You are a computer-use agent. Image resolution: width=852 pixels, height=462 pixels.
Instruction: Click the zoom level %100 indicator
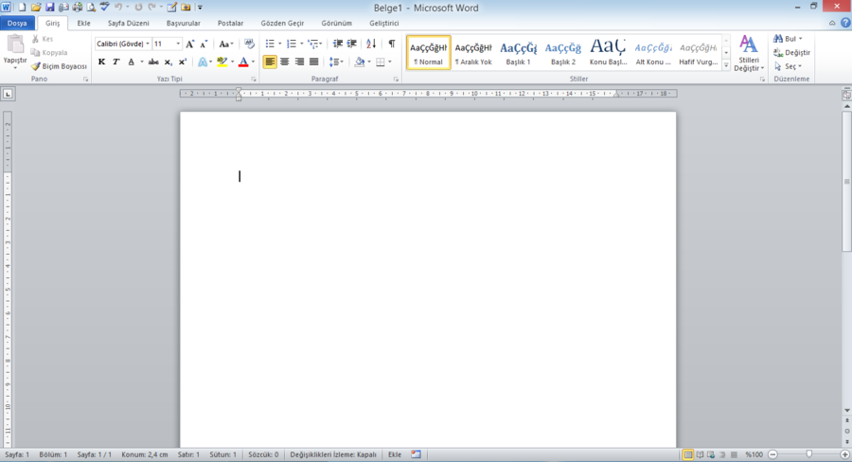754,454
